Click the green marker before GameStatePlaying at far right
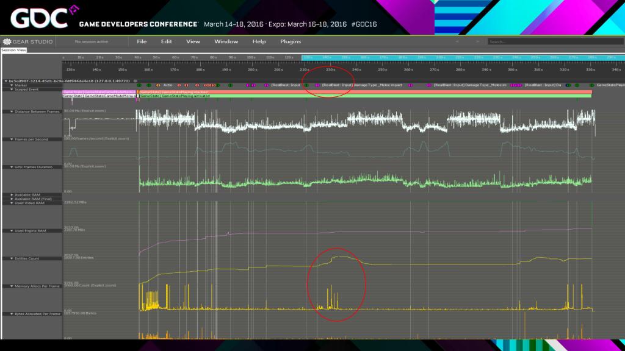The image size is (625, 351). tap(592, 85)
